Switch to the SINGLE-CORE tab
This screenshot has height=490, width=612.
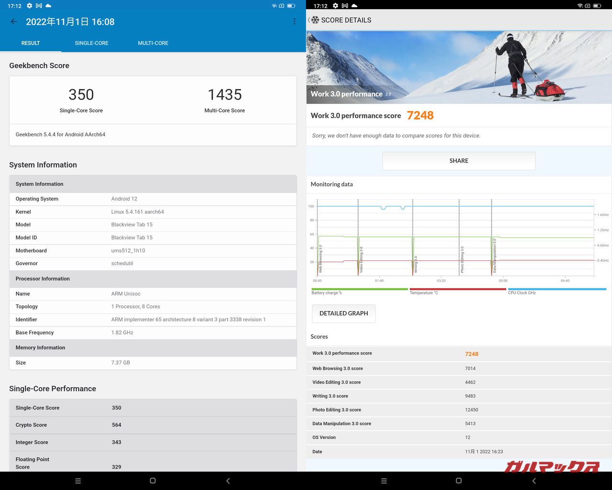tap(91, 43)
